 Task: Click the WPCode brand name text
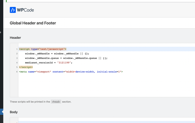(x=25, y=10)
